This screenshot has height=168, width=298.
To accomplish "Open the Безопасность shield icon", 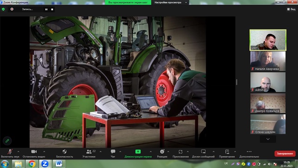I will click(x=64, y=152).
